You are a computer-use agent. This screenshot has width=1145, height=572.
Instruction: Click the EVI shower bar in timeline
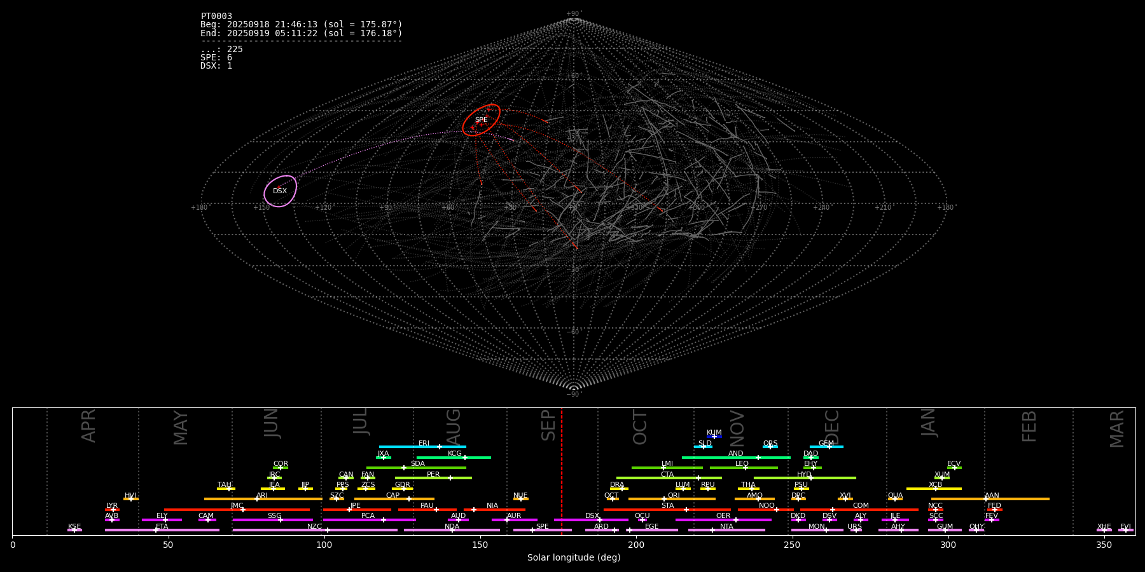[1126, 530]
